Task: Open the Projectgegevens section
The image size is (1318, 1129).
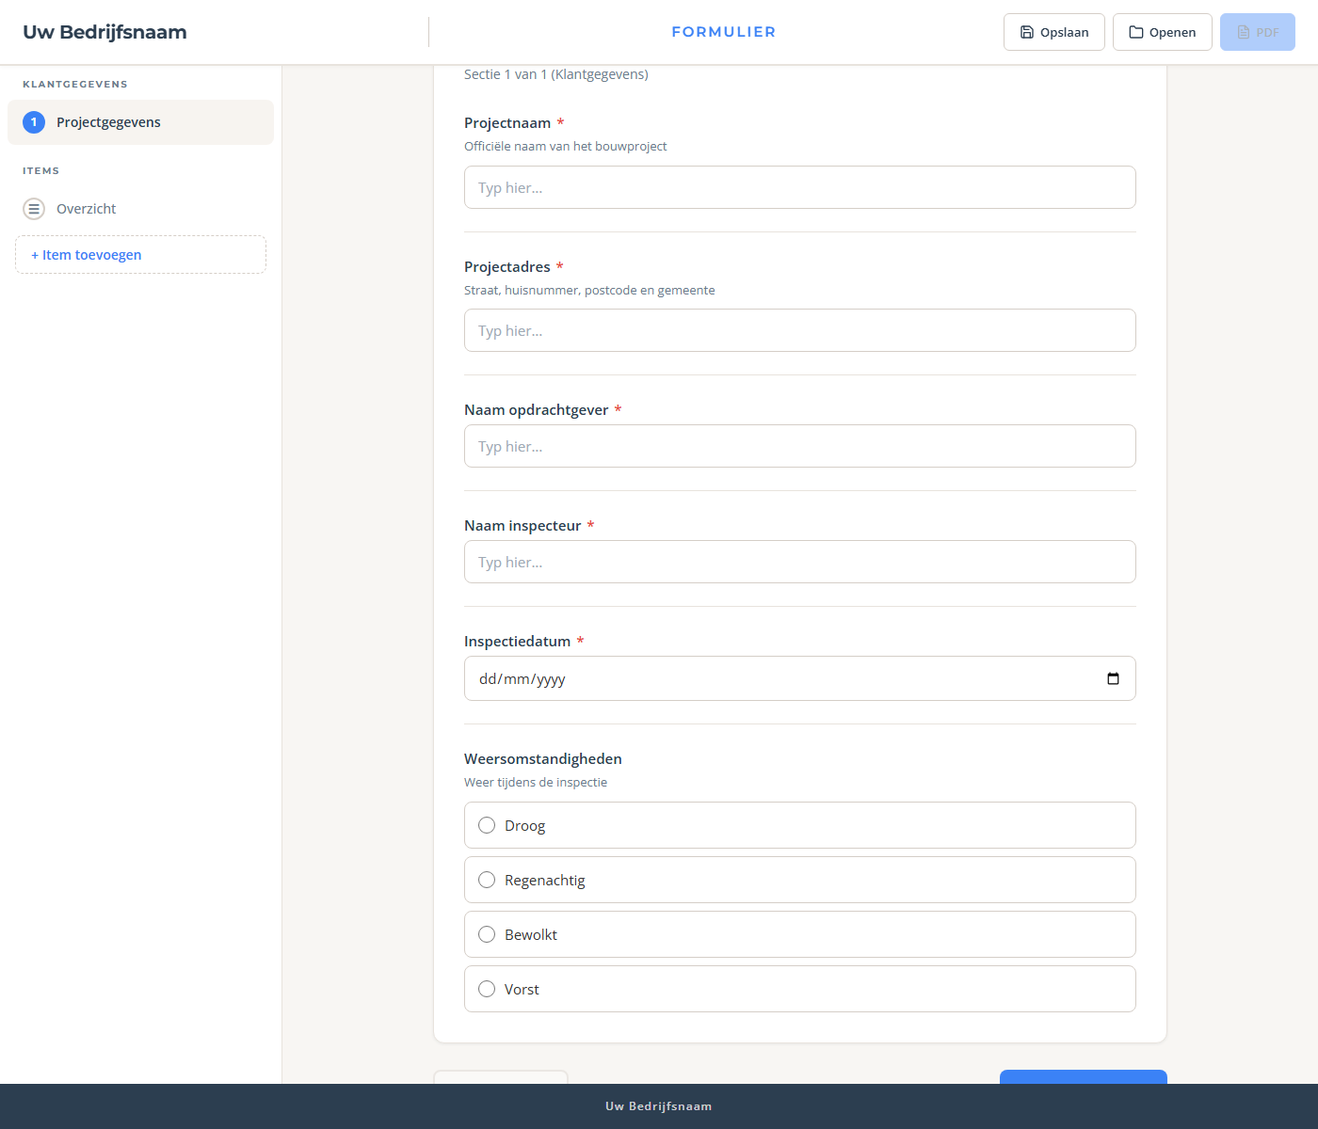Action: pyautogui.click(x=108, y=121)
